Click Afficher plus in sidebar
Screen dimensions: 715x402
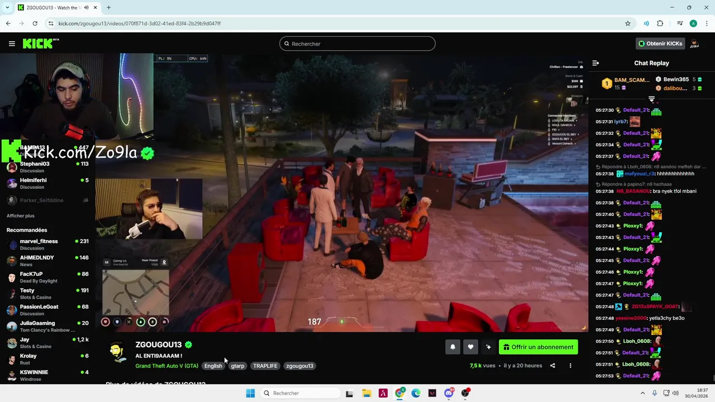[20, 216]
